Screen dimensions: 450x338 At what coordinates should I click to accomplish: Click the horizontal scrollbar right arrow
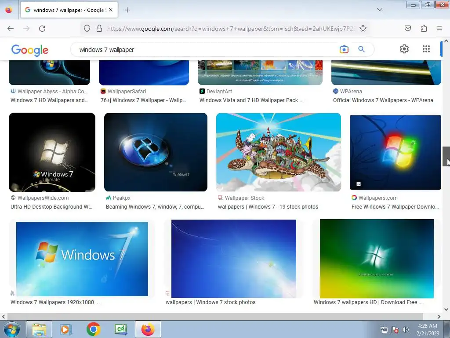(x=439, y=316)
